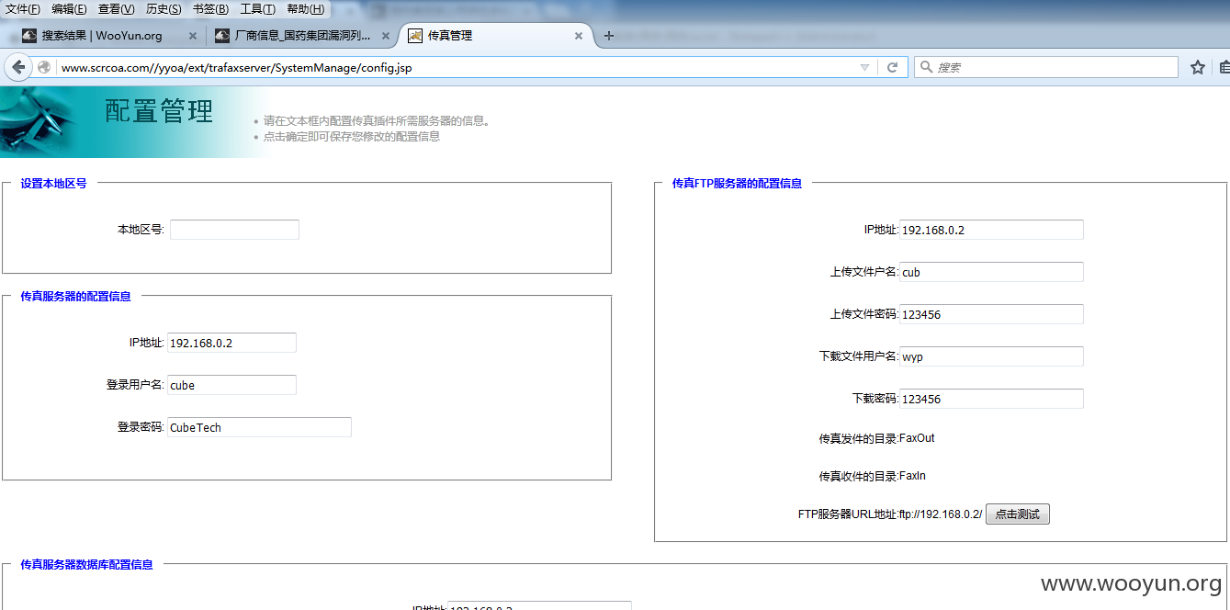The width and height of the screenshot is (1230, 610).
Task: Click the ftp://192.168.0.2/ URL text
Action: (941, 514)
